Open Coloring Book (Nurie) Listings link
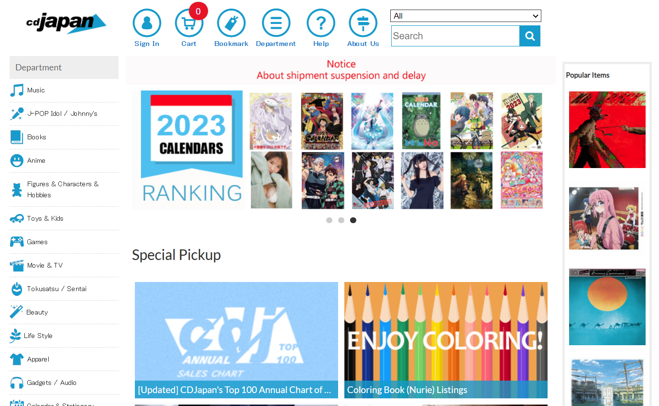 407,390
